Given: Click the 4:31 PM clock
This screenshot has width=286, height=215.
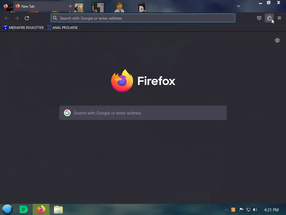Looking at the screenshot, I should point(271,210).
